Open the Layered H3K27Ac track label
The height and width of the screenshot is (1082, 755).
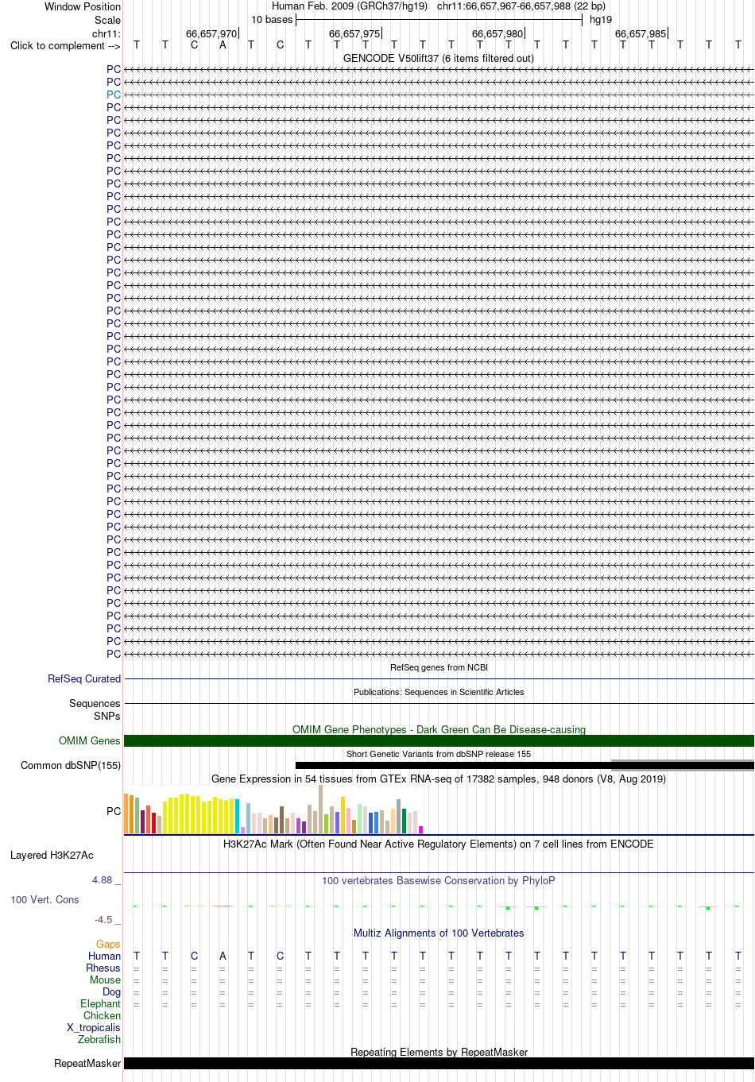[52, 855]
